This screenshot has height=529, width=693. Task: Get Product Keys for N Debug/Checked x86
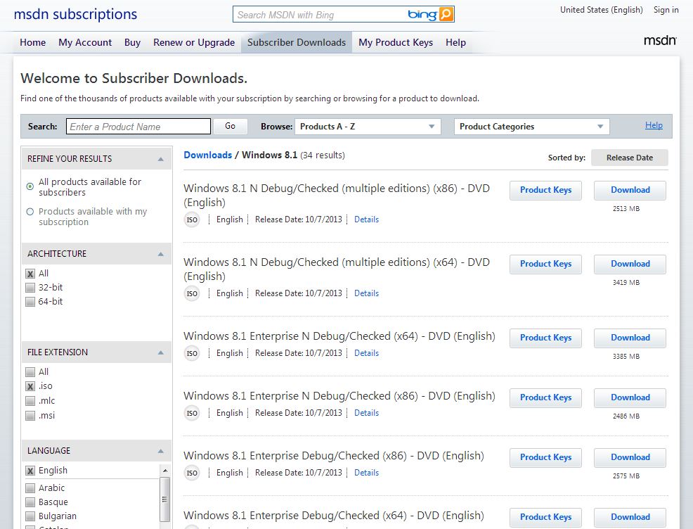click(x=545, y=190)
